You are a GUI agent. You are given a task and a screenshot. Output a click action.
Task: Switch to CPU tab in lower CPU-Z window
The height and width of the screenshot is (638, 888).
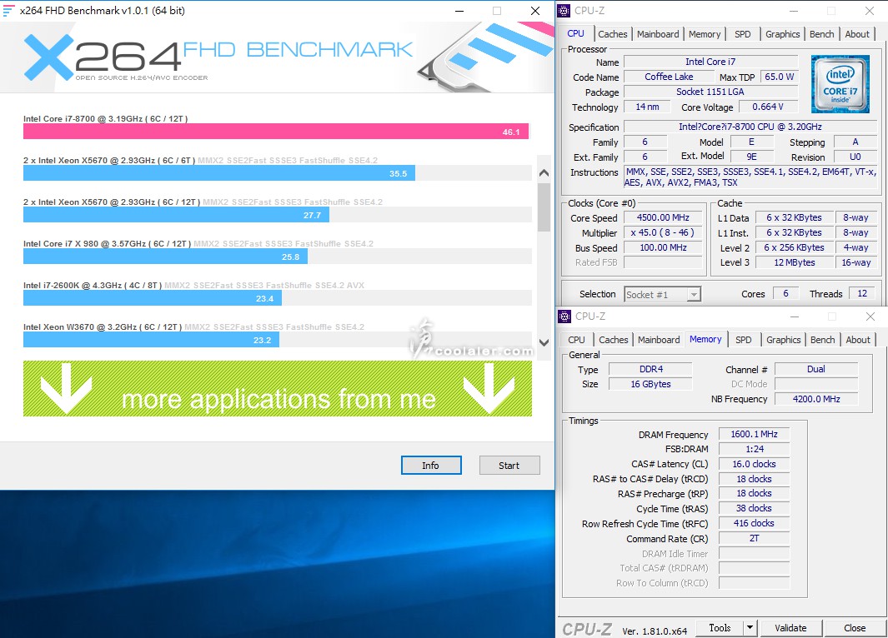[576, 339]
